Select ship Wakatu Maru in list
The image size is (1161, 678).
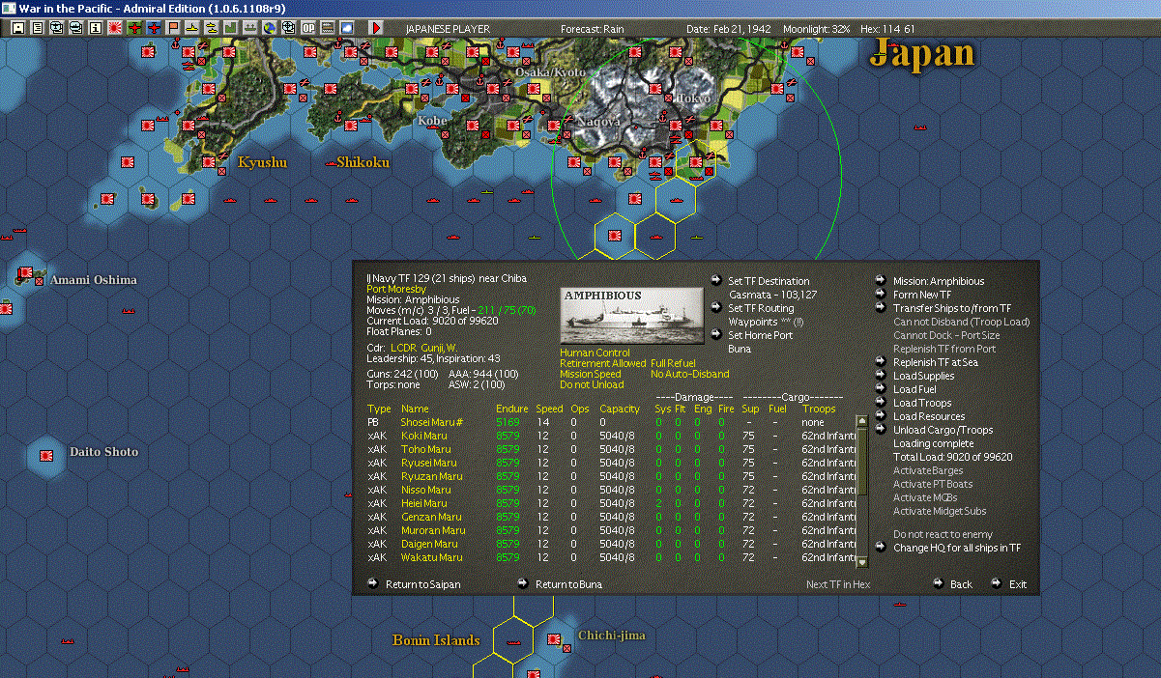431,557
